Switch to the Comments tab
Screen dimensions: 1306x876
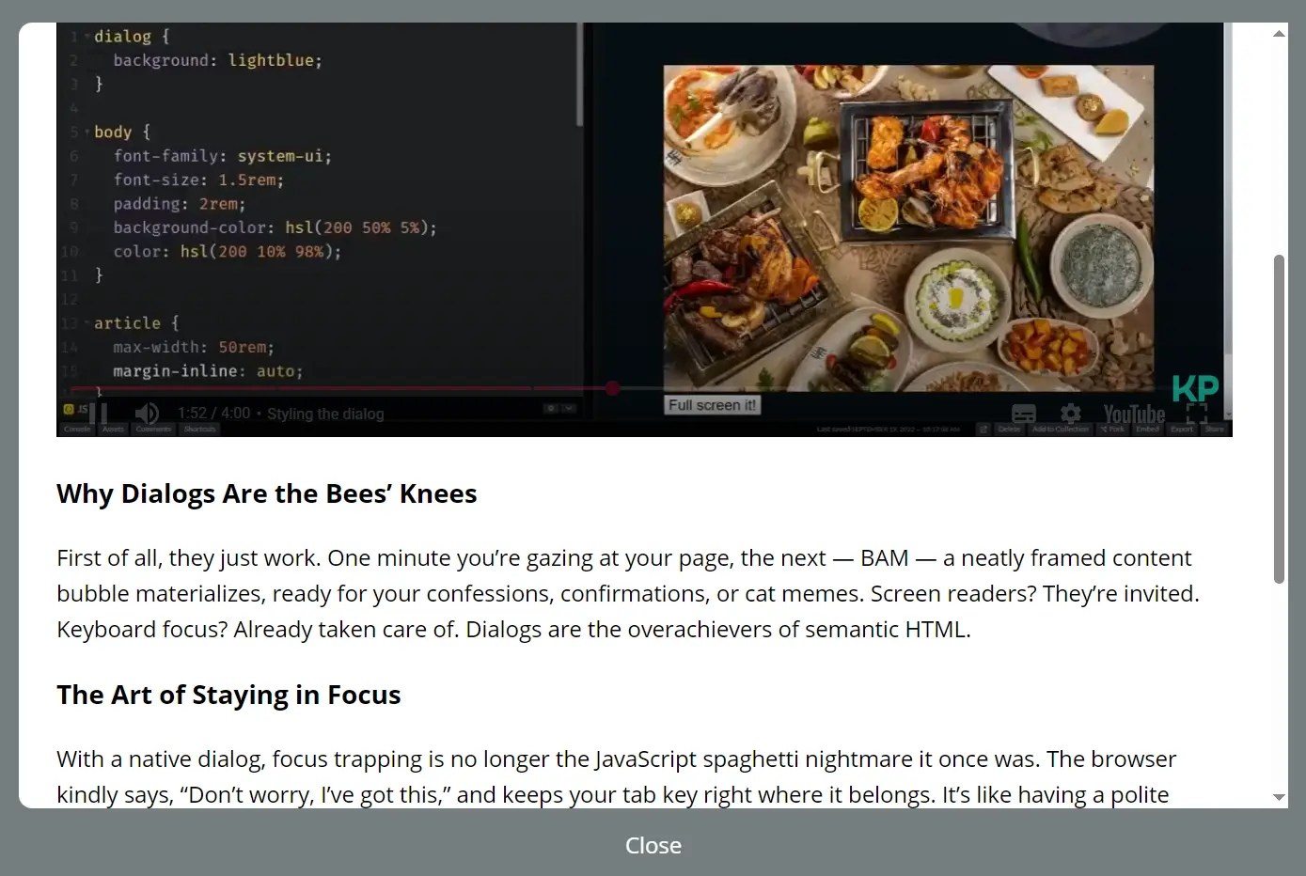point(153,428)
